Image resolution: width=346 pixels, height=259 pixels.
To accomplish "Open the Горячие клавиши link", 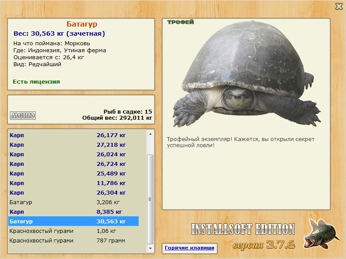I will point(190,248).
